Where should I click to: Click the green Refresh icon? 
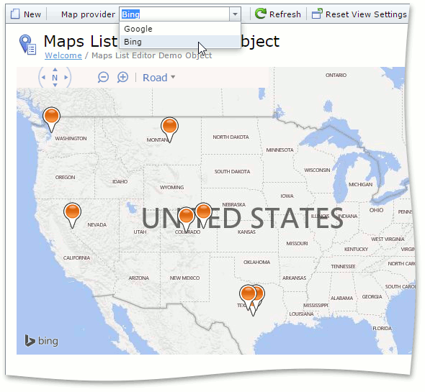(x=261, y=14)
